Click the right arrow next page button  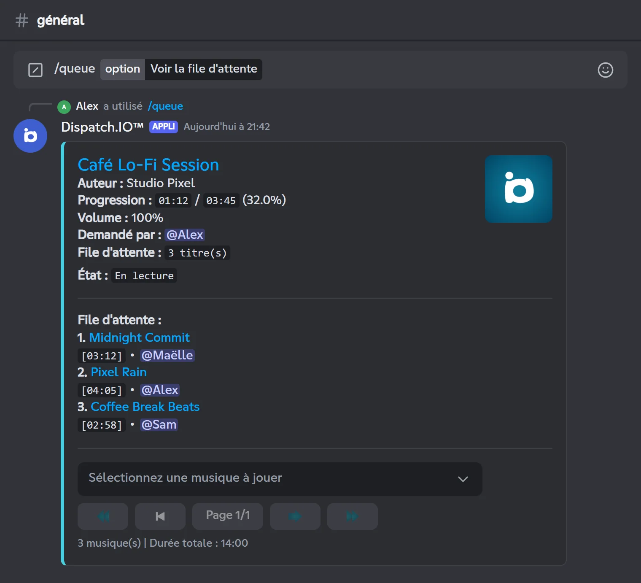(295, 516)
